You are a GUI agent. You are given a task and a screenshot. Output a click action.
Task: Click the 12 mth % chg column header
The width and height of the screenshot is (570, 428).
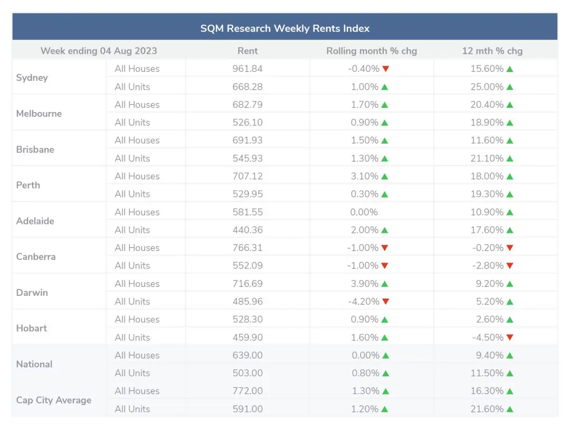coord(492,51)
